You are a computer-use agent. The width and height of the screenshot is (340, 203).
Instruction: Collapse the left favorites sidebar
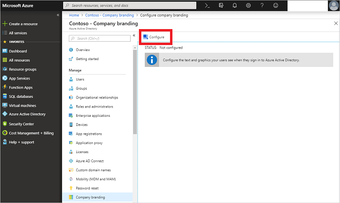click(58, 15)
